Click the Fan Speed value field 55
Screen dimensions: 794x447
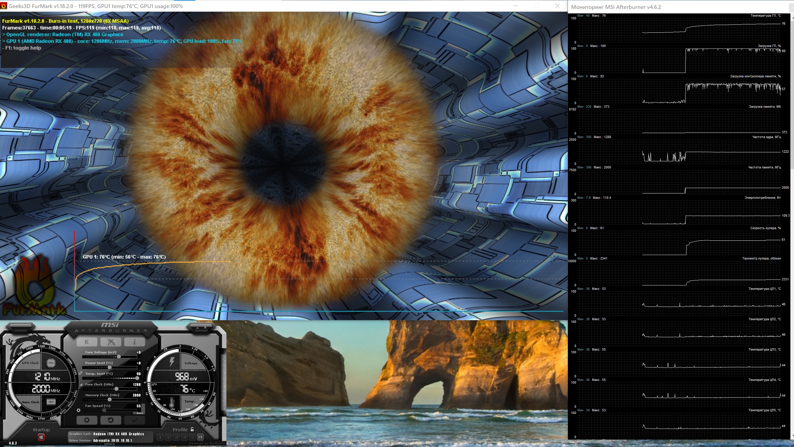139,406
